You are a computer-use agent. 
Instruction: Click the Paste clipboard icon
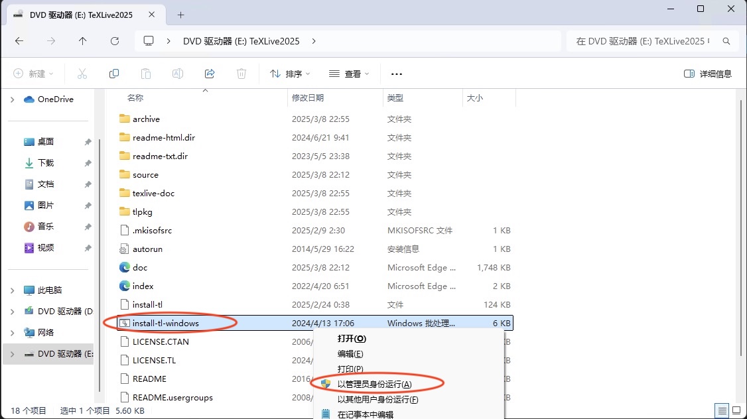click(146, 74)
